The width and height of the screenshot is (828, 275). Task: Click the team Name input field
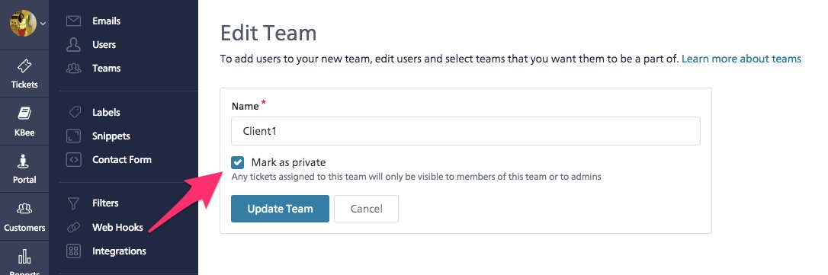[x=466, y=131]
